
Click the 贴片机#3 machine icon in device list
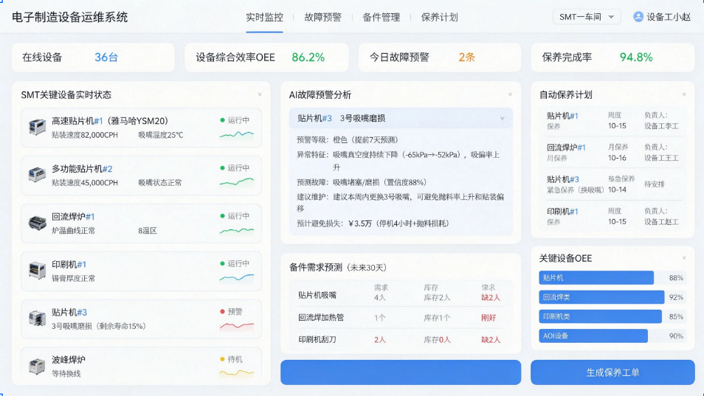(37, 319)
